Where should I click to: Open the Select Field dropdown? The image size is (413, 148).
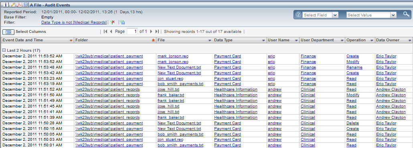[x=335, y=15]
